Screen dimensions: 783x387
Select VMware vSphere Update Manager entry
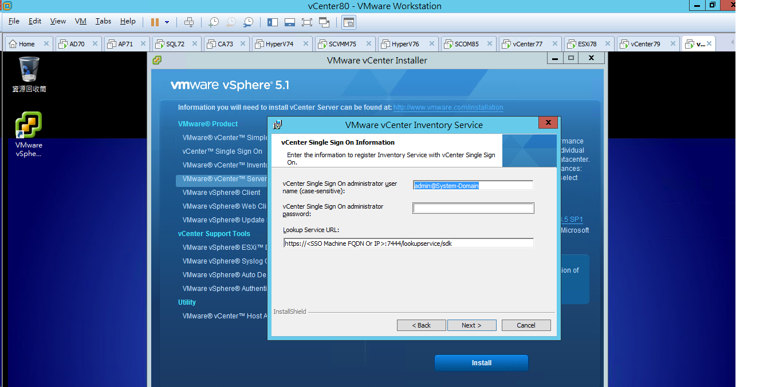(225, 220)
